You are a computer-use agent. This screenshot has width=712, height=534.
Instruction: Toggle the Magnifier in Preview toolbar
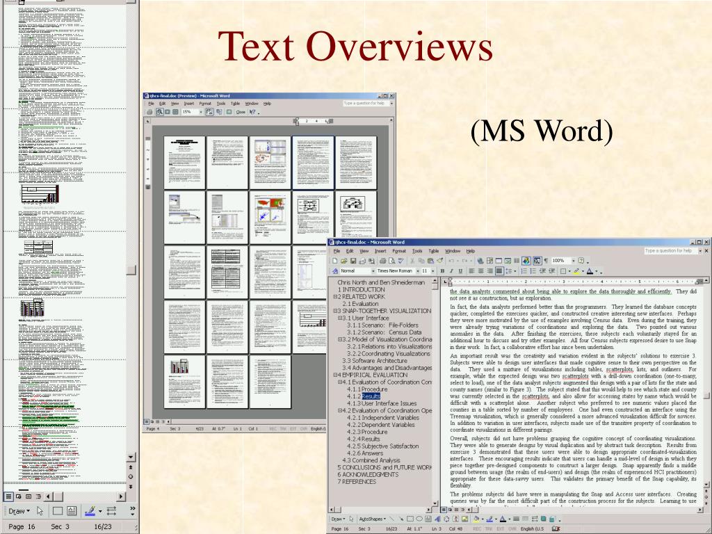tap(160, 112)
